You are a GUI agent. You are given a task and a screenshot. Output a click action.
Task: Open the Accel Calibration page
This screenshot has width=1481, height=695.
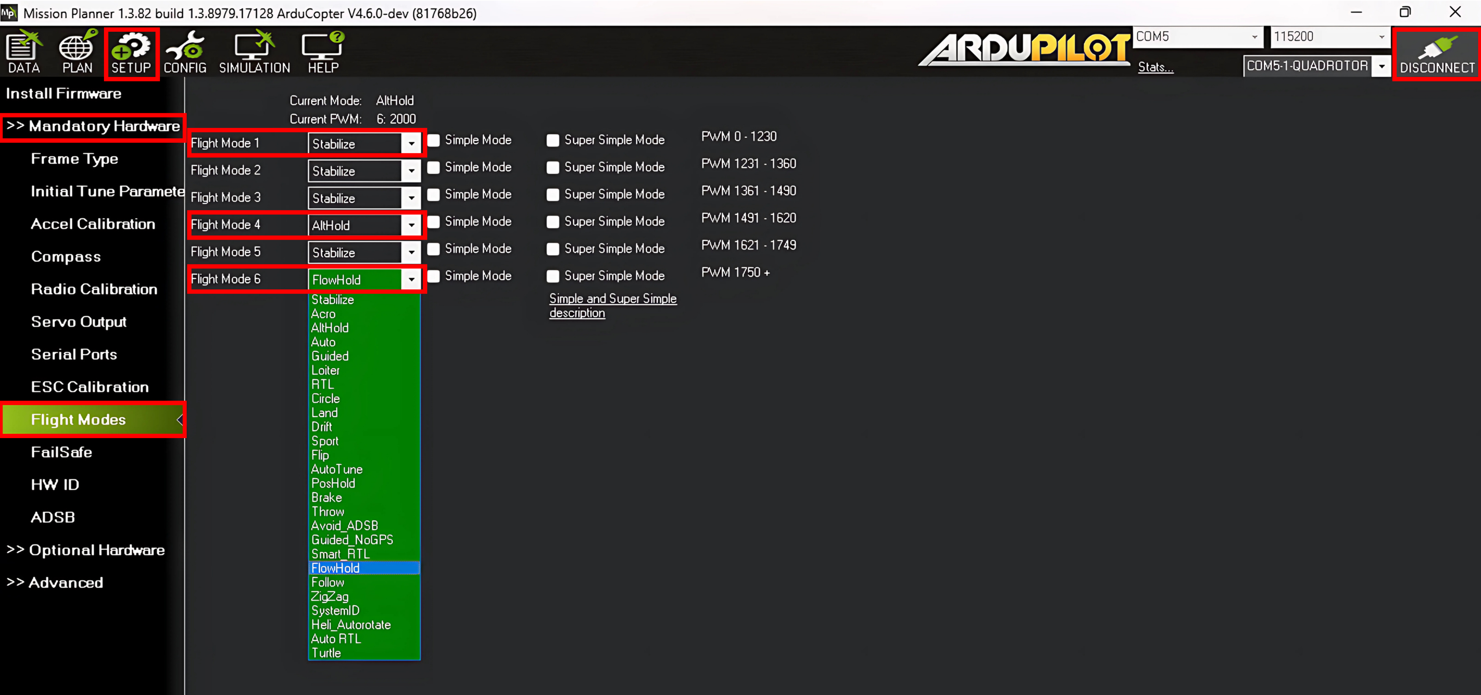(93, 224)
